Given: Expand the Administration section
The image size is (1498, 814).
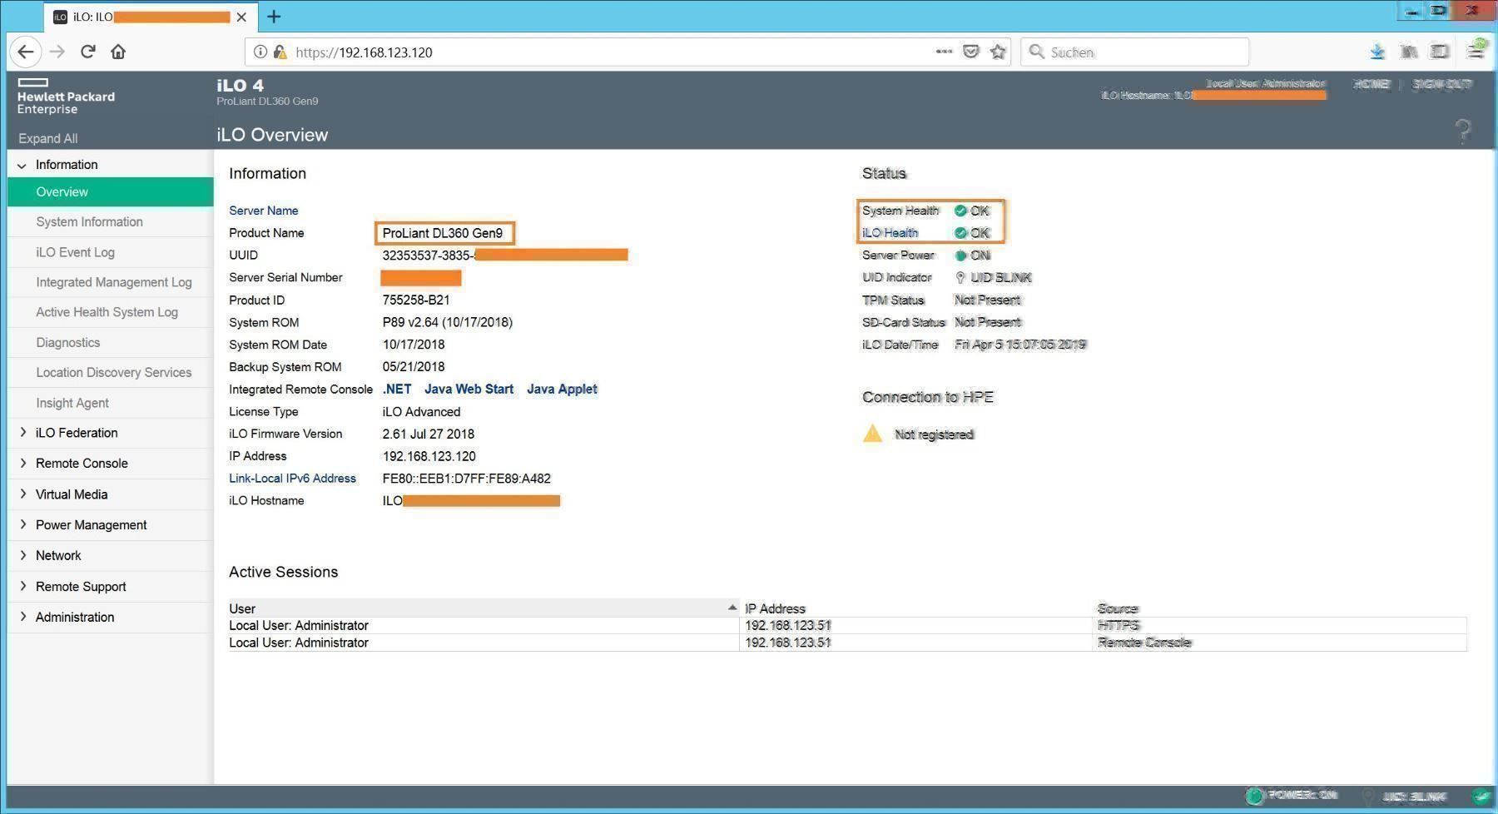Looking at the screenshot, I should (22, 617).
